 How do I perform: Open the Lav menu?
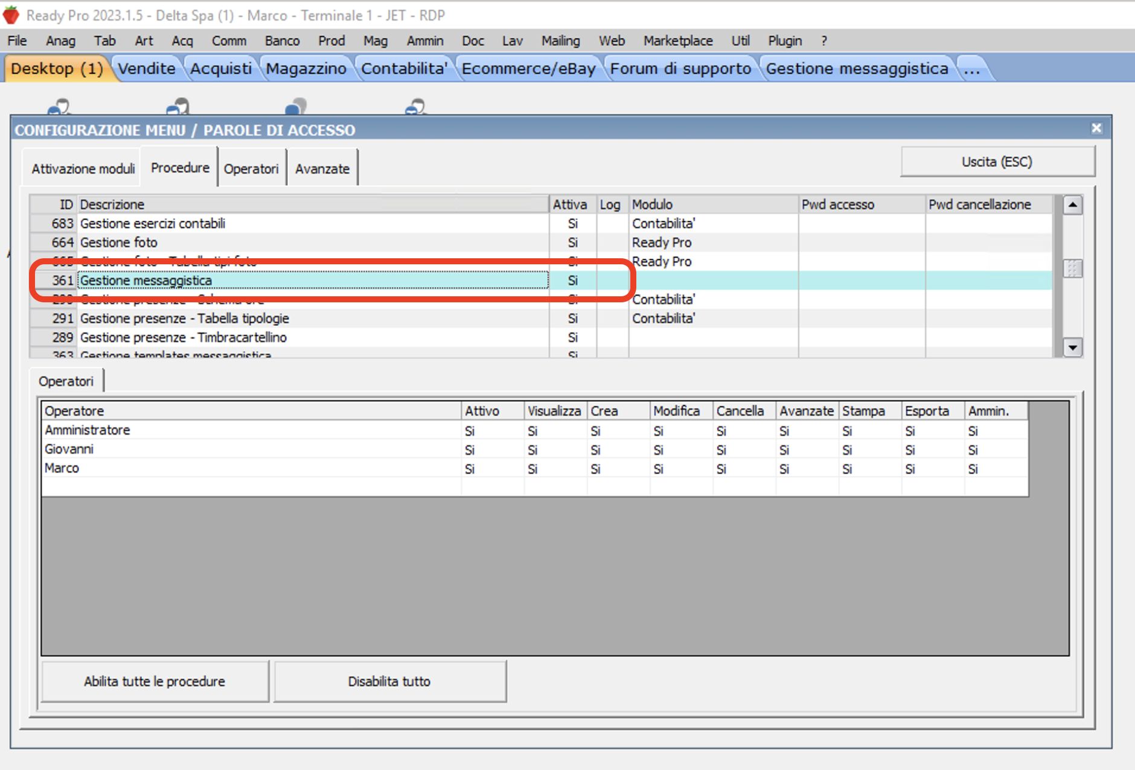point(512,41)
